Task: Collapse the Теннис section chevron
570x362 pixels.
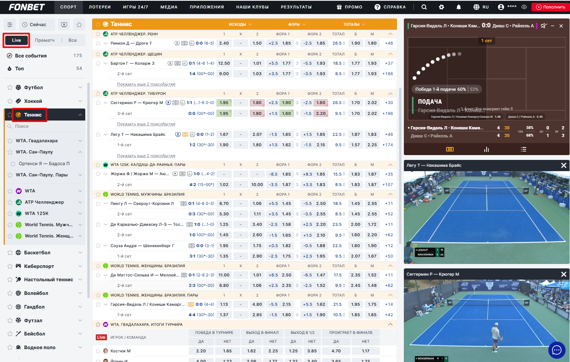Action: (x=80, y=115)
